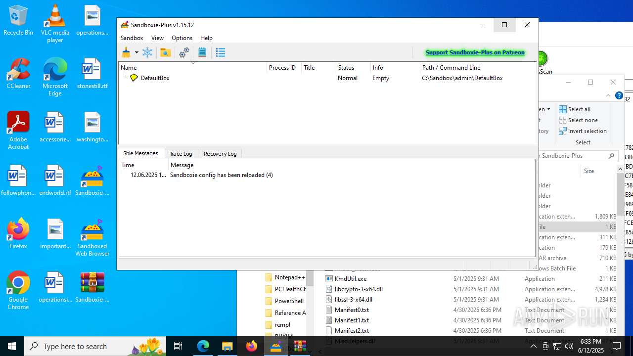Select endworld.rtf desktop file
633x356 pixels.
tap(55, 181)
